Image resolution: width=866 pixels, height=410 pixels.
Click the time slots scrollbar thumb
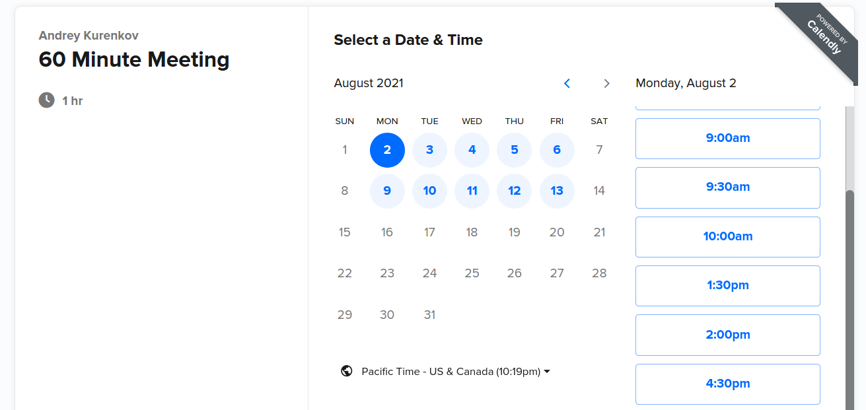849,300
